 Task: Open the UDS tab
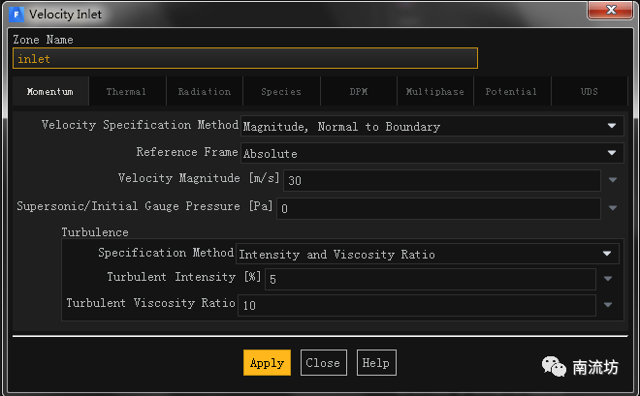point(589,92)
